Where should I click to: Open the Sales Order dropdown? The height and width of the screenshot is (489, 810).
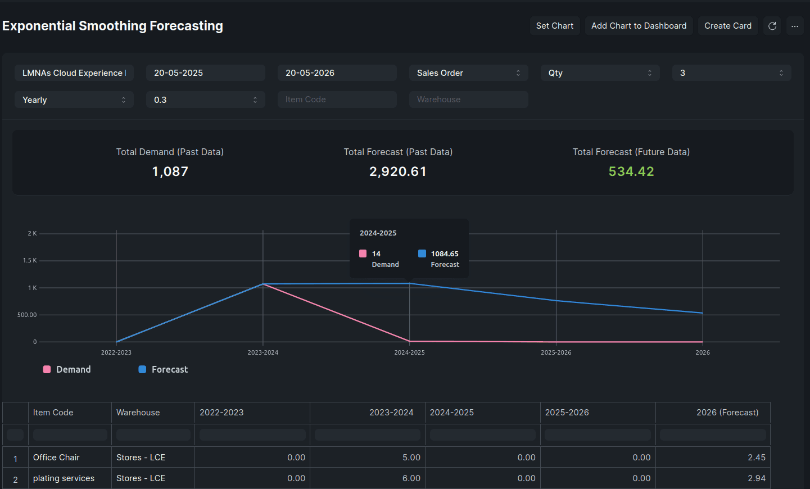[x=468, y=73]
